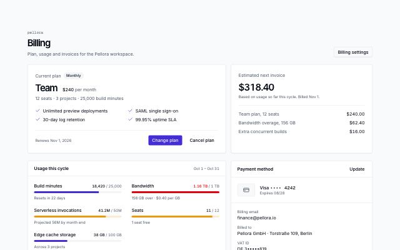Click the Monthly badge

(x=74, y=76)
